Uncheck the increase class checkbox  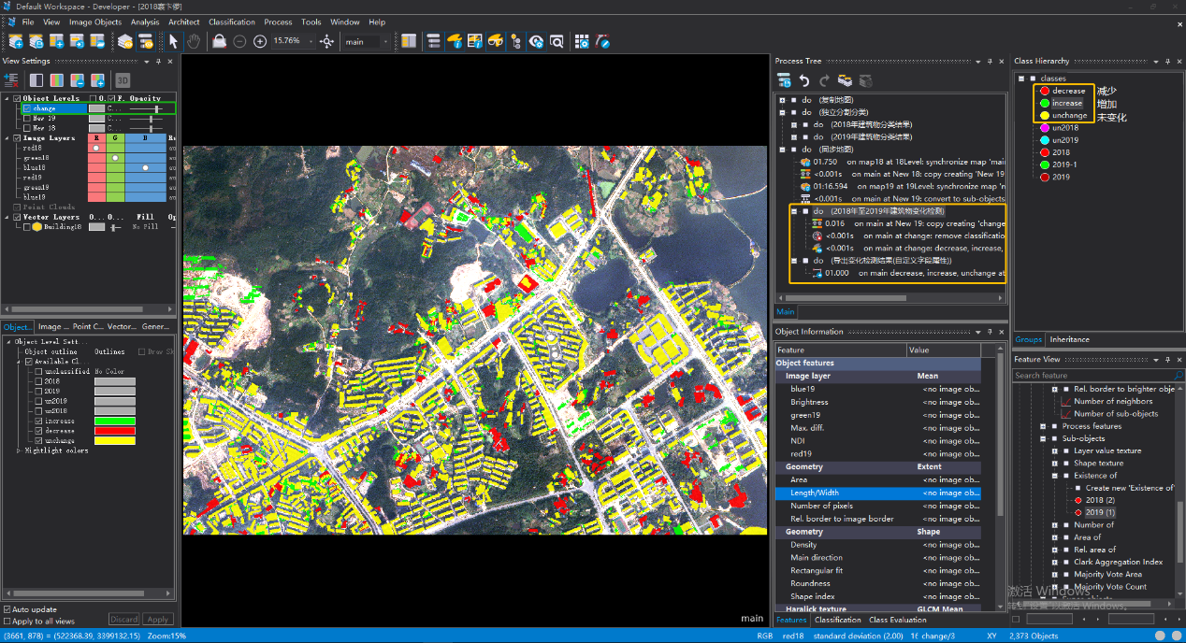(x=38, y=421)
